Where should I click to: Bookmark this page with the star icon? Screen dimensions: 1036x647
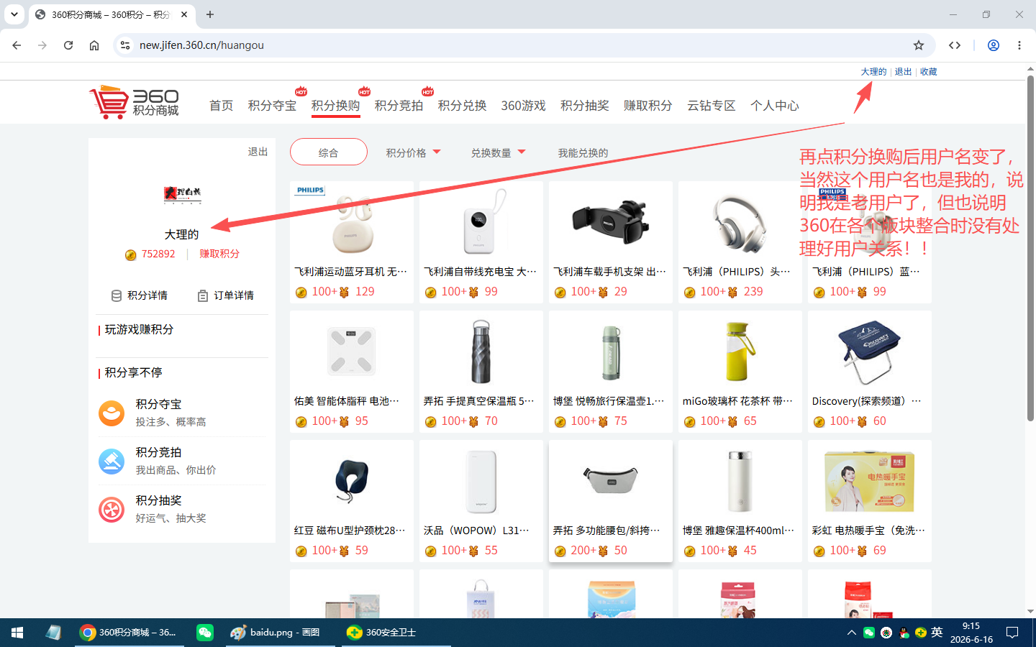tap(919, 45)
